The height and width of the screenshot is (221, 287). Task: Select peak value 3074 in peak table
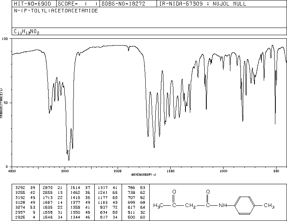tap(20, 207)
